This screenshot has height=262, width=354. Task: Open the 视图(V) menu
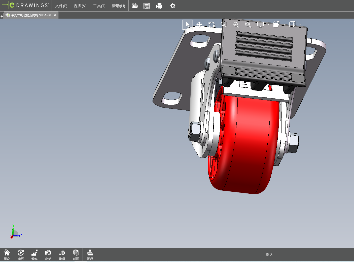80,6
